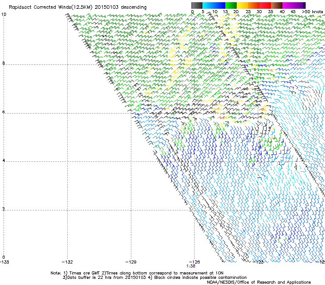Image resolution: width=325 pixels, height=285 pixels.
Task: Click the 'NOAA/NESDIS/Office of Research and Applications' credit
Action: click(x=259, y=282)
